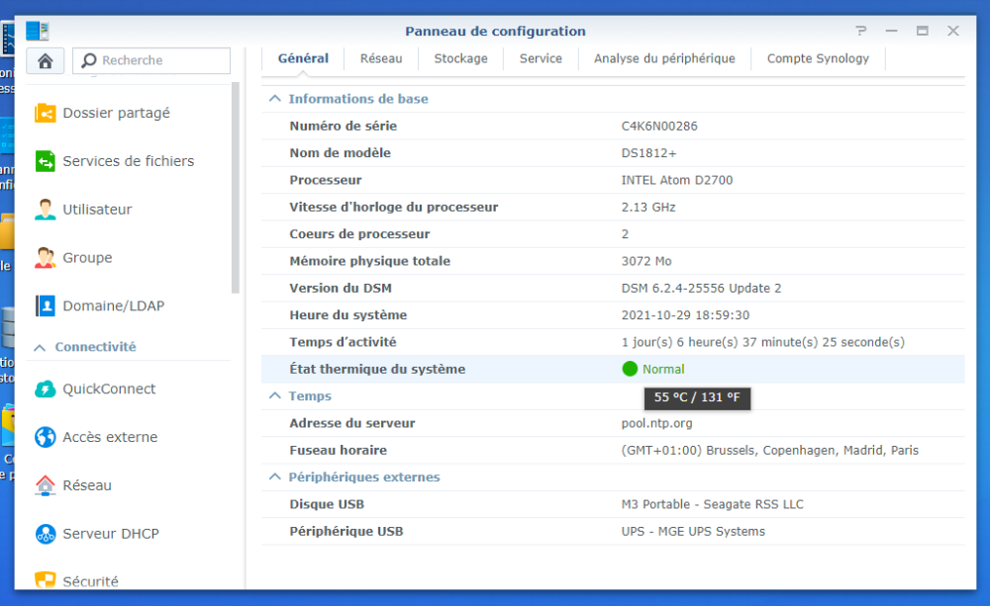Click the État thermique du système label
990x606 pixels.
(x=377, y=370)
